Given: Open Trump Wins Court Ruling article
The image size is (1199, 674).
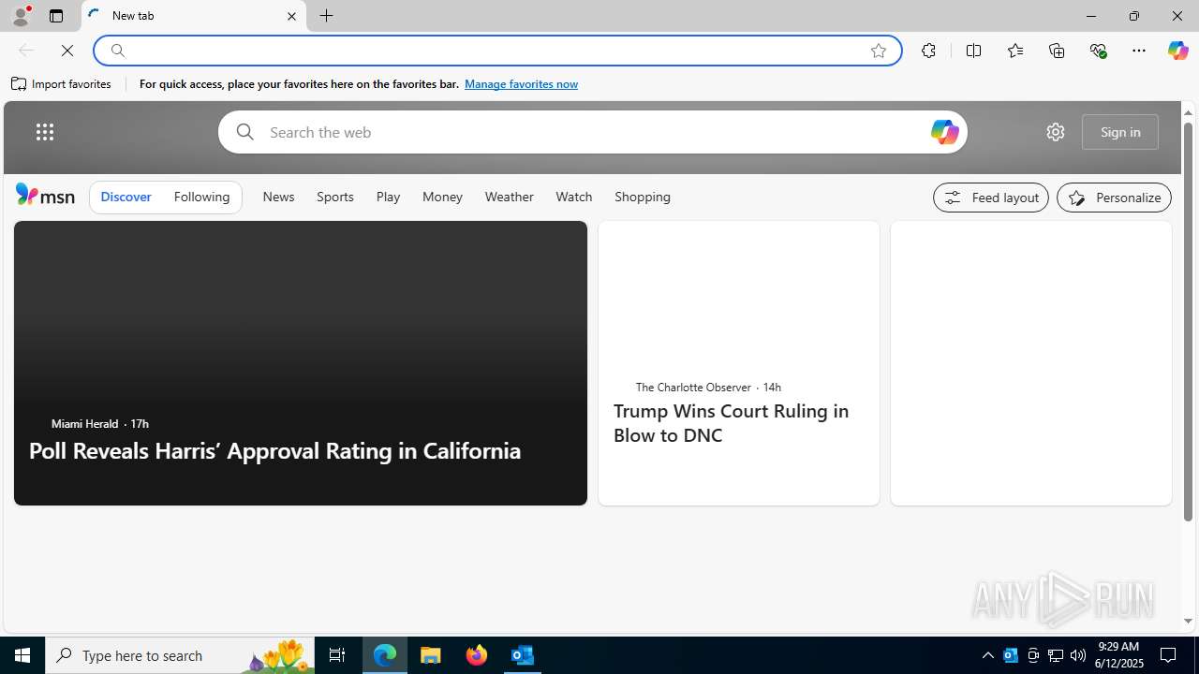Looking at the screenshot, I should click(731, 423).
